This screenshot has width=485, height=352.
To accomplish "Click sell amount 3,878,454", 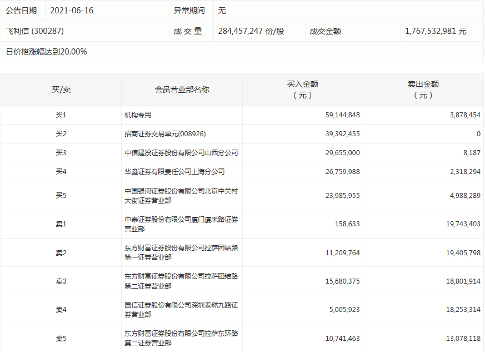I will (465, 115).
